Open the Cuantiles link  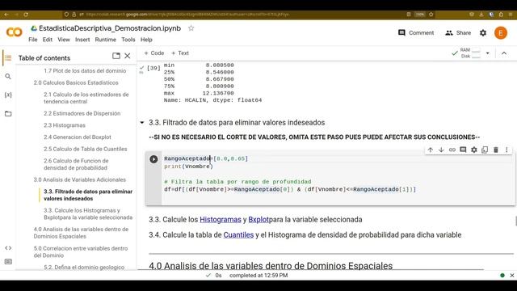tap(238, 235)
